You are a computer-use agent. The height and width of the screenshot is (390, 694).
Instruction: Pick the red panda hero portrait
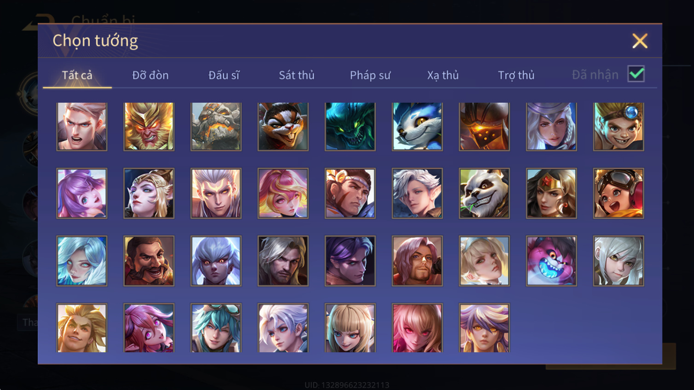click(283, 126)
